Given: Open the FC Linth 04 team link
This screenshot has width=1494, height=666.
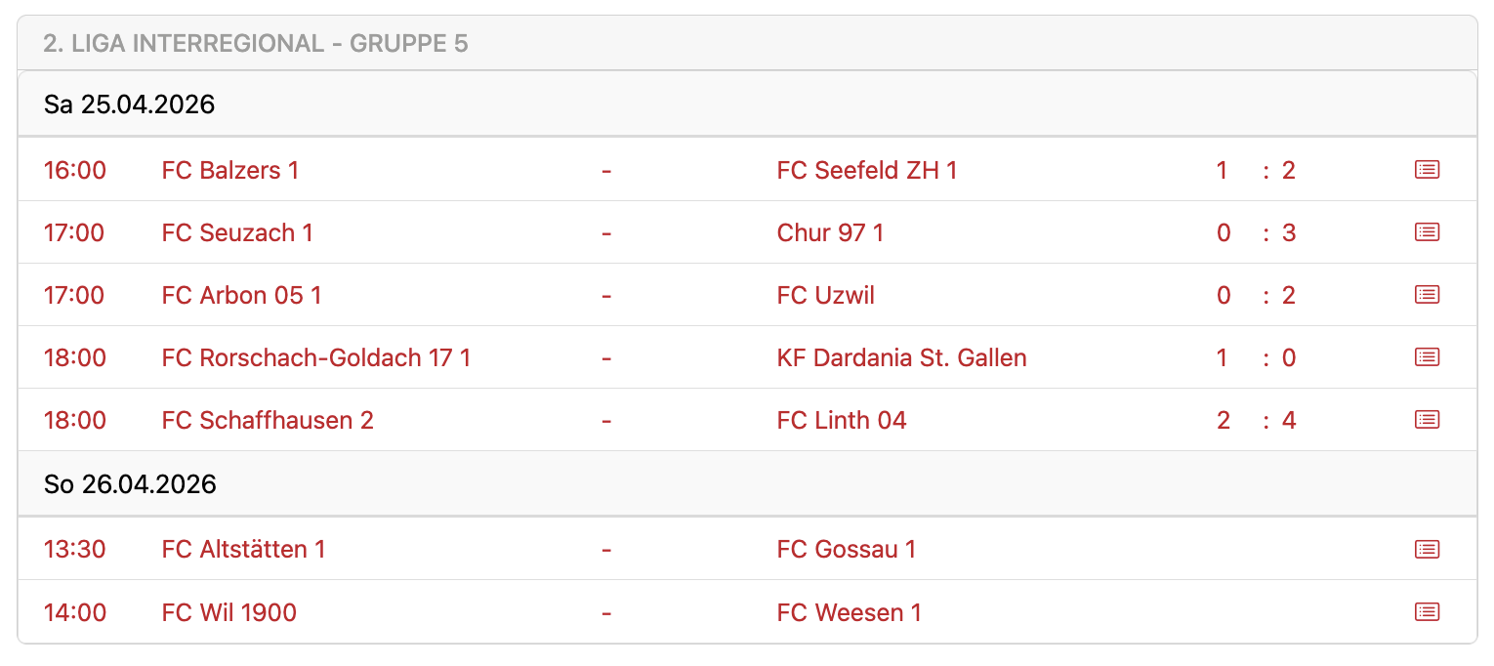Looking at the screenshot, I should click(841, 421).
